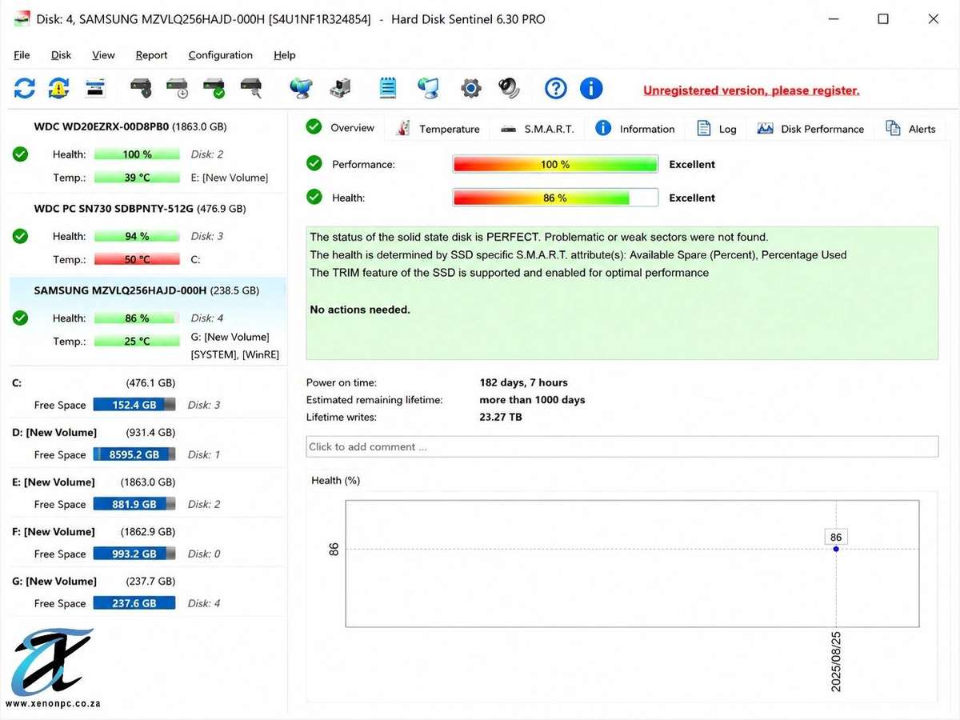
Task: Click the disk information panel toolbar icon
Action: [x=96, y=88]
